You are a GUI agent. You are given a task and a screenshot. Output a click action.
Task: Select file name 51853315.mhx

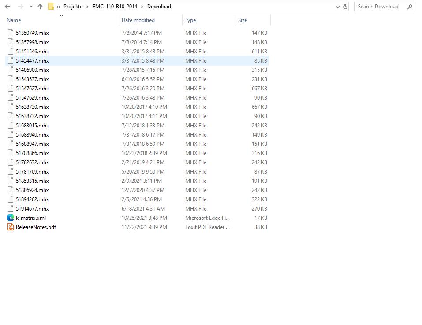pos(32,181)
